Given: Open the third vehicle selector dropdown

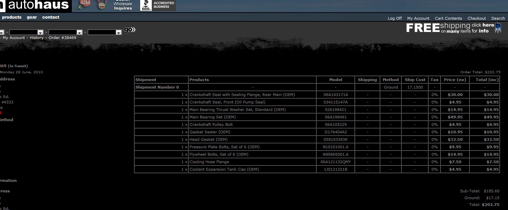Looking at the screenshot, I should 66,32.
